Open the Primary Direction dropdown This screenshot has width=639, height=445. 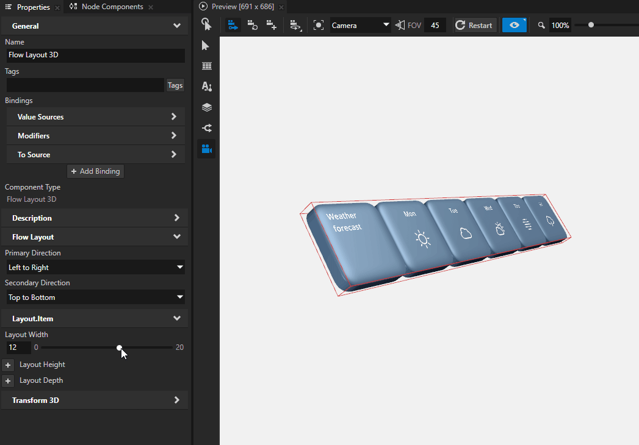(95, 267)
